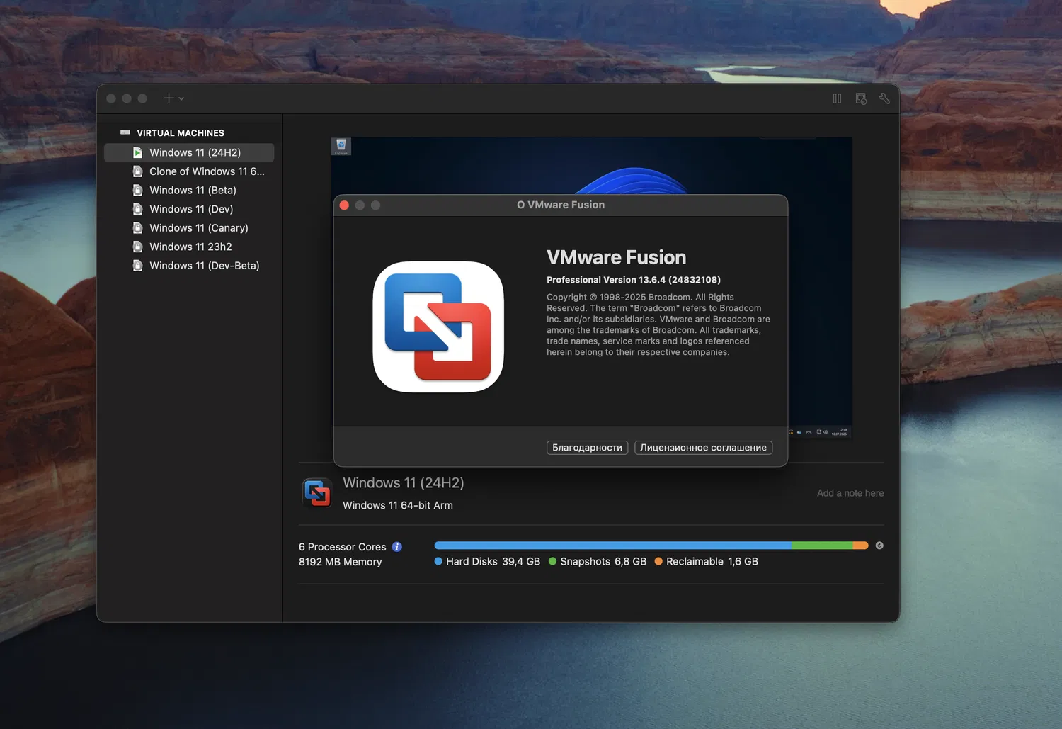
Task: Choose the Windows 11 23h2 machine
Action: pos(189,247)
